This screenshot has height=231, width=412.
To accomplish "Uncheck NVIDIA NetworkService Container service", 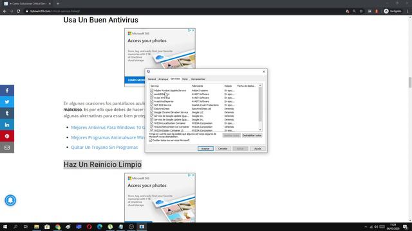I will pos(152,127).
